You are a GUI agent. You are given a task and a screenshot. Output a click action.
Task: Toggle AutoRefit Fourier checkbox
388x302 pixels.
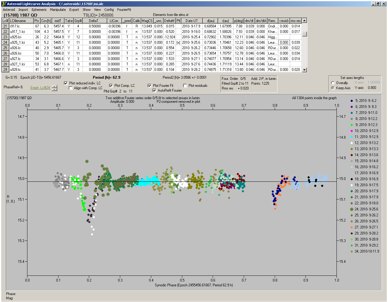pos(154,90)
